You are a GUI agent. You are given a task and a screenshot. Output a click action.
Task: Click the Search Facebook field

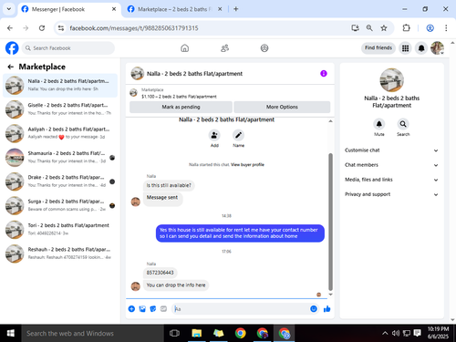coord(68,48)
